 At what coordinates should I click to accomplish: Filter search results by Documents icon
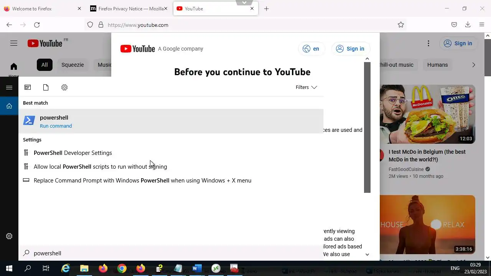click(46, 87)
